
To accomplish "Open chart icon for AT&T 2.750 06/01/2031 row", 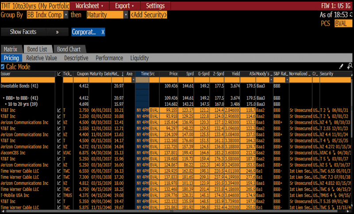I will [59, 110].
